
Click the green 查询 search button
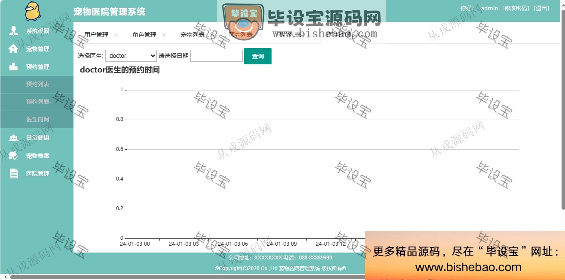pyautogui.click(x=258, y=56)
